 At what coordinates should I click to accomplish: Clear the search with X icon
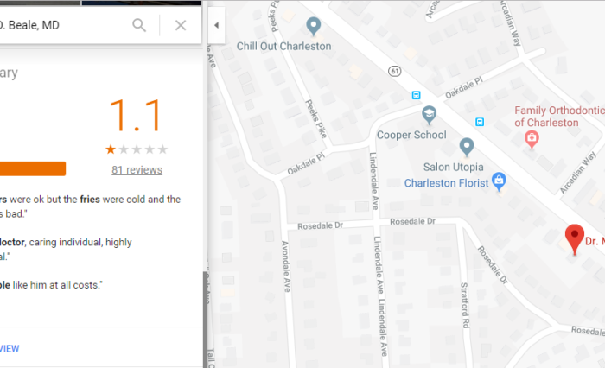(x=181, y=25)
